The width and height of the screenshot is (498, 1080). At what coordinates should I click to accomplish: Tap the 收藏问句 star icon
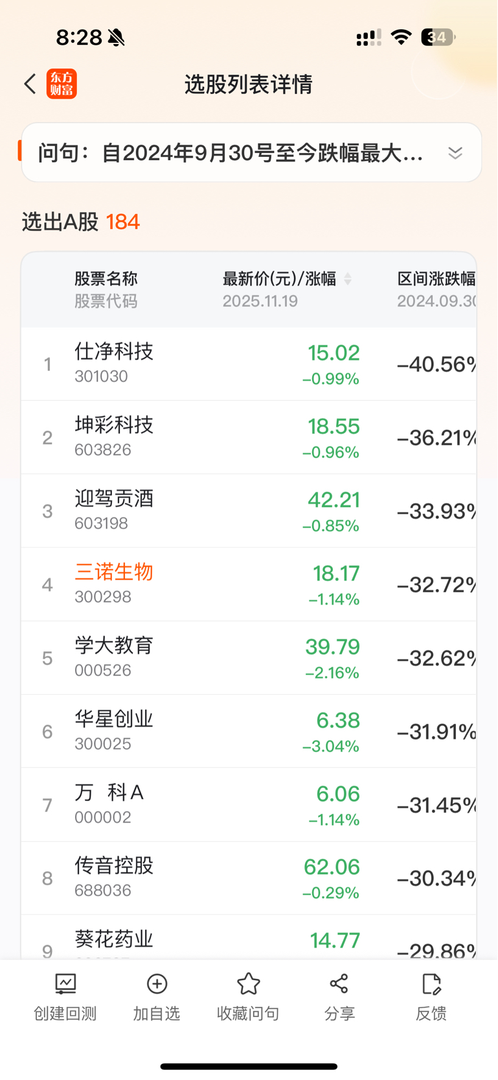(248, 984)
